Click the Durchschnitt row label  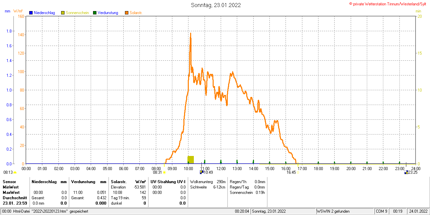click(15, 198)
